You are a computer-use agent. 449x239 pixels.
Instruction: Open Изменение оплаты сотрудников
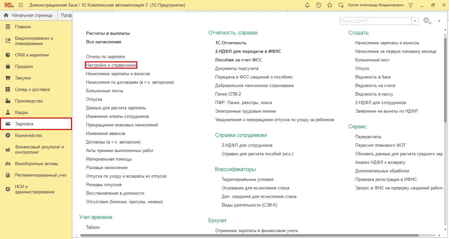coord(117,117)
